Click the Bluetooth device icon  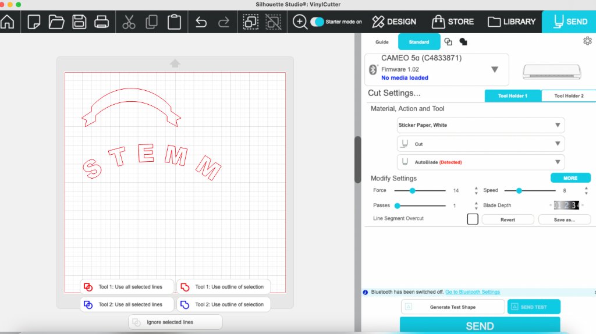[x=373, y=70]
